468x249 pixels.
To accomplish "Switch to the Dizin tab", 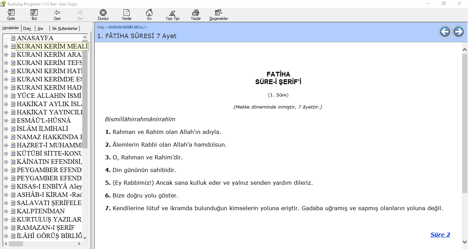I will point(27,29).
